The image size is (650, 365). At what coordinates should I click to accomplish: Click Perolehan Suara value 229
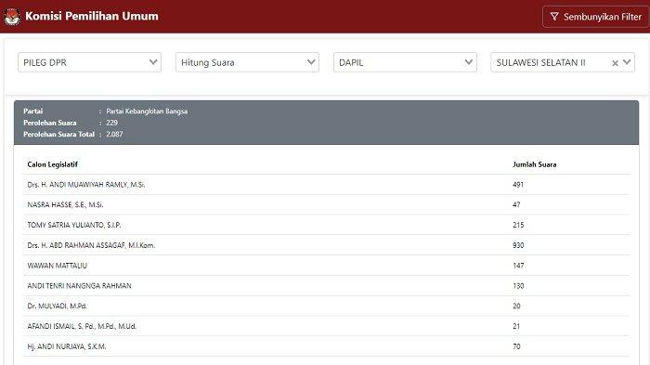click(112, 123)
